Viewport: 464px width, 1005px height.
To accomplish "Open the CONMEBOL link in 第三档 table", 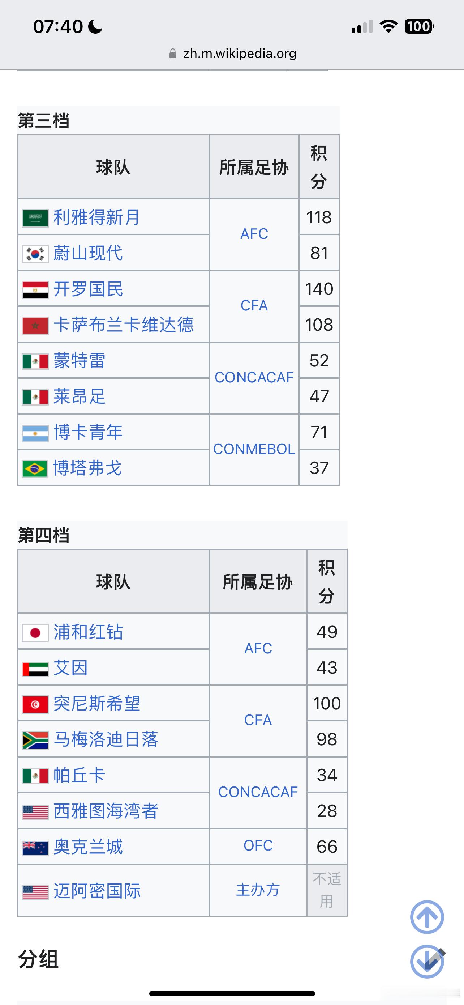I will pyautogui.click(x=254, y=449).
